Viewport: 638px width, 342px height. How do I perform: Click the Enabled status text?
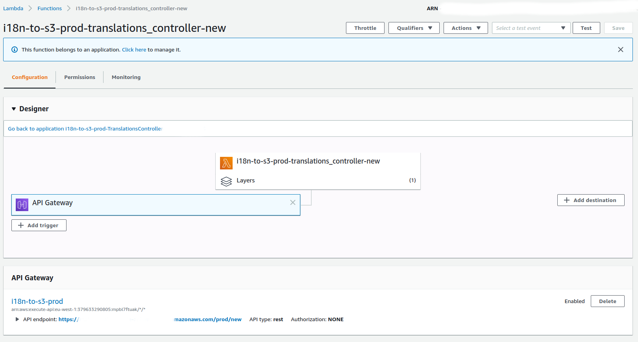click(x=575, y=301)
